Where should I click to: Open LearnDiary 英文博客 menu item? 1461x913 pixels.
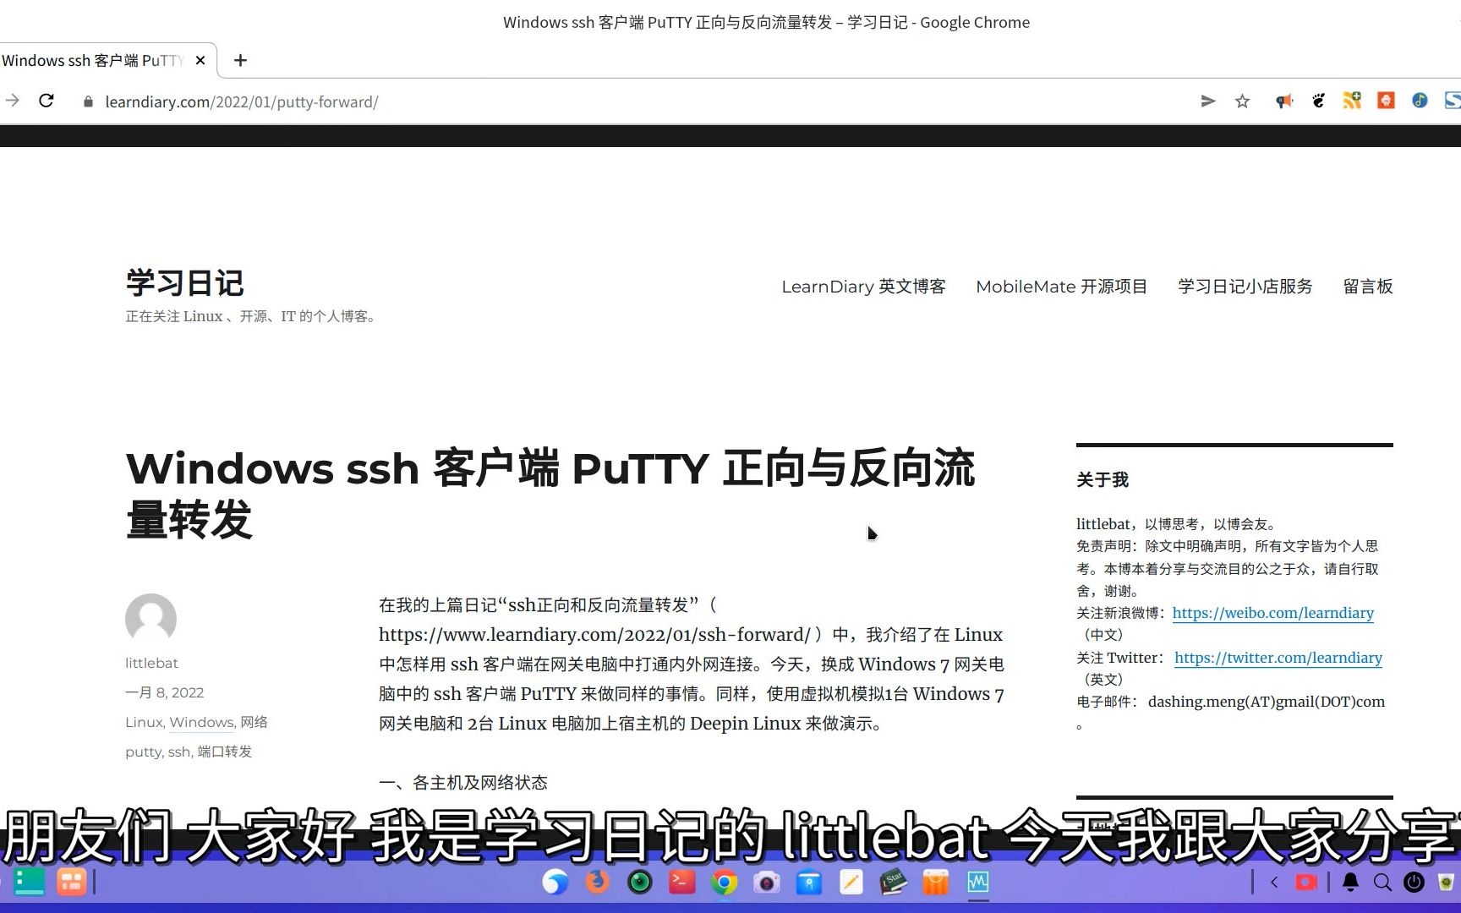click(863, 287)
